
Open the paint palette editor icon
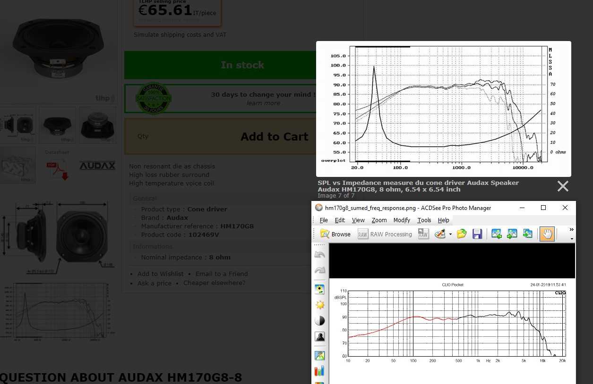coord(440,234)
